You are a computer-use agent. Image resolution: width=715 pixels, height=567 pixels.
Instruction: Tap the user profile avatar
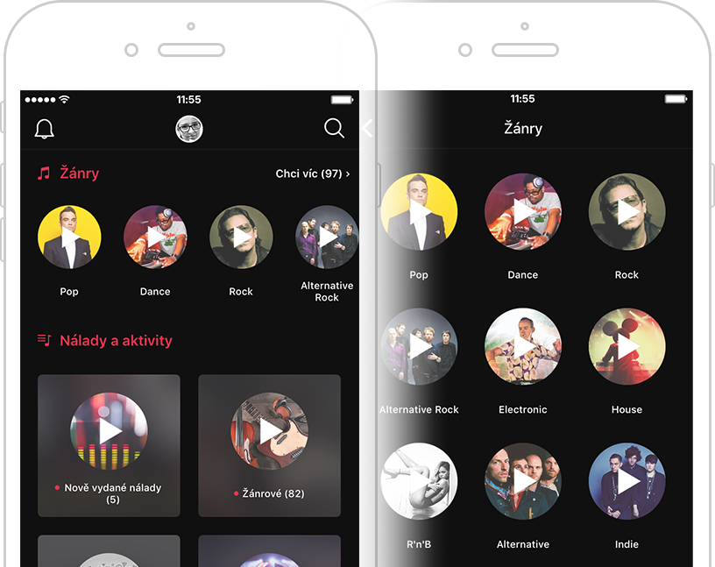tap(189, 129)
